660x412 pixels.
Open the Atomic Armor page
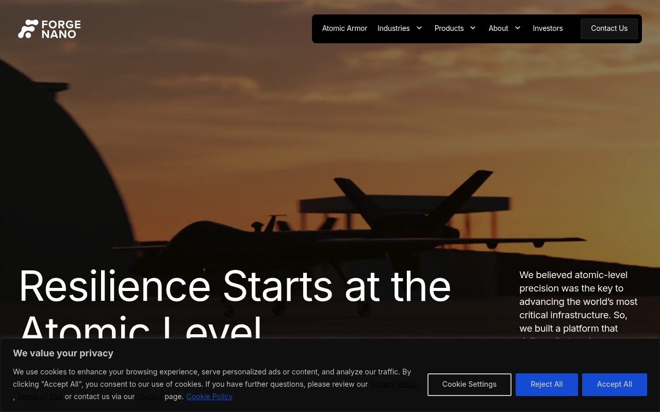tap(344, 28)
